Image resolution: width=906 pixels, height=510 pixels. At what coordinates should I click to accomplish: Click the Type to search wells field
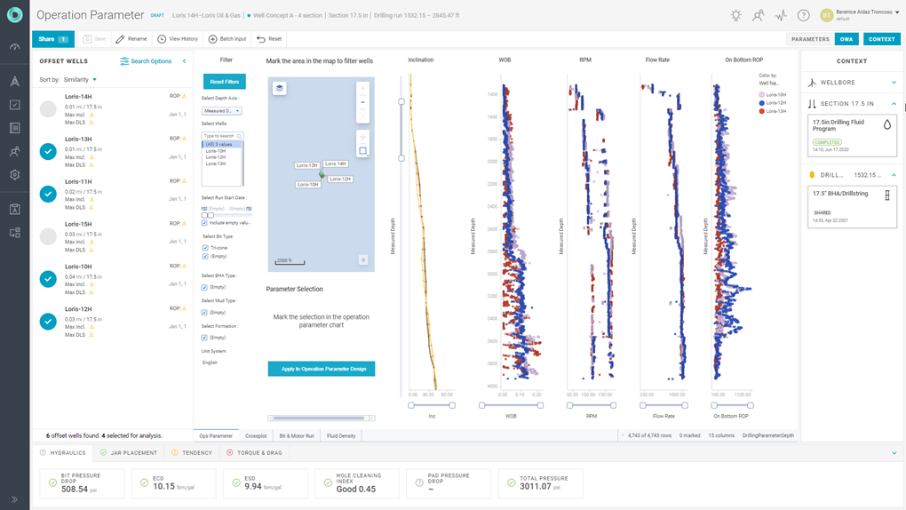pos(222,136)
